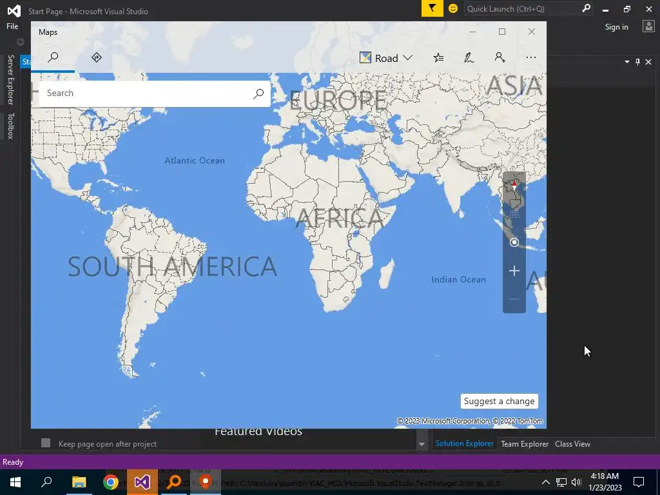Show hidden system tray icons
Viewport: 660px width, 495px height.
pos(545,482)
